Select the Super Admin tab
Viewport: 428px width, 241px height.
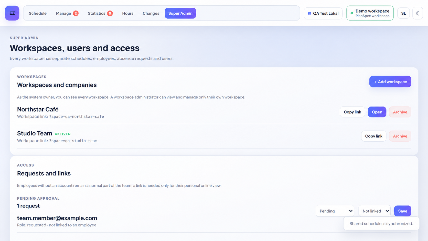180,13
